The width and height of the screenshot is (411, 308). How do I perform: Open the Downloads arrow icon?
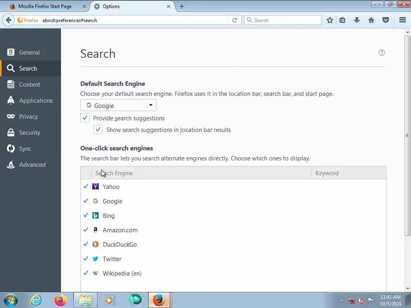click(357, 20)
